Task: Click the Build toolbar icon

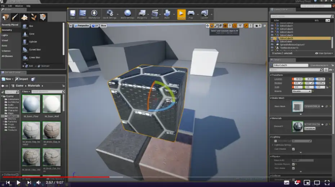Action: click(167, 14)
